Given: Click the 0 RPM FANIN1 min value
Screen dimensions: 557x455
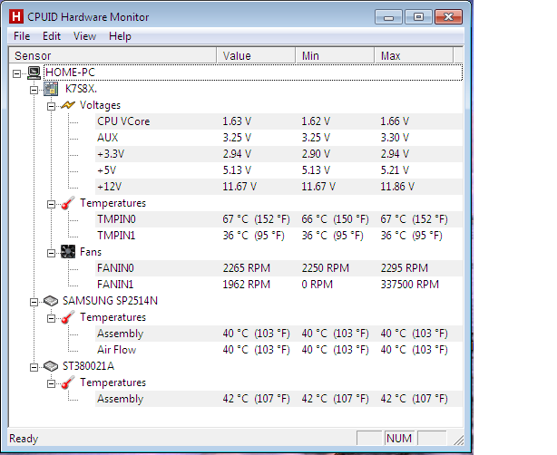Looking at the screenshot, I should (318, 285).
